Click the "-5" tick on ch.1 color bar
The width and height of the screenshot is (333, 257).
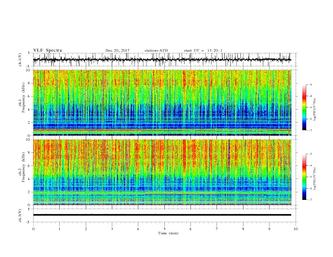coord(310,108)
